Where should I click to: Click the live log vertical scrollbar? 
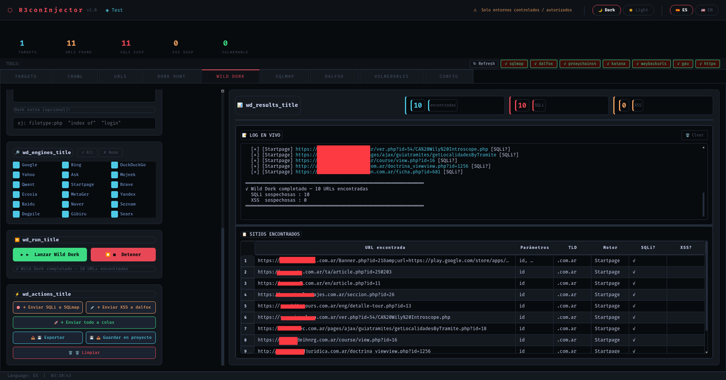(x=703, y=204)
